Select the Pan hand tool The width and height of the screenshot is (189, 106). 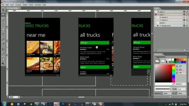click(3, 59)
